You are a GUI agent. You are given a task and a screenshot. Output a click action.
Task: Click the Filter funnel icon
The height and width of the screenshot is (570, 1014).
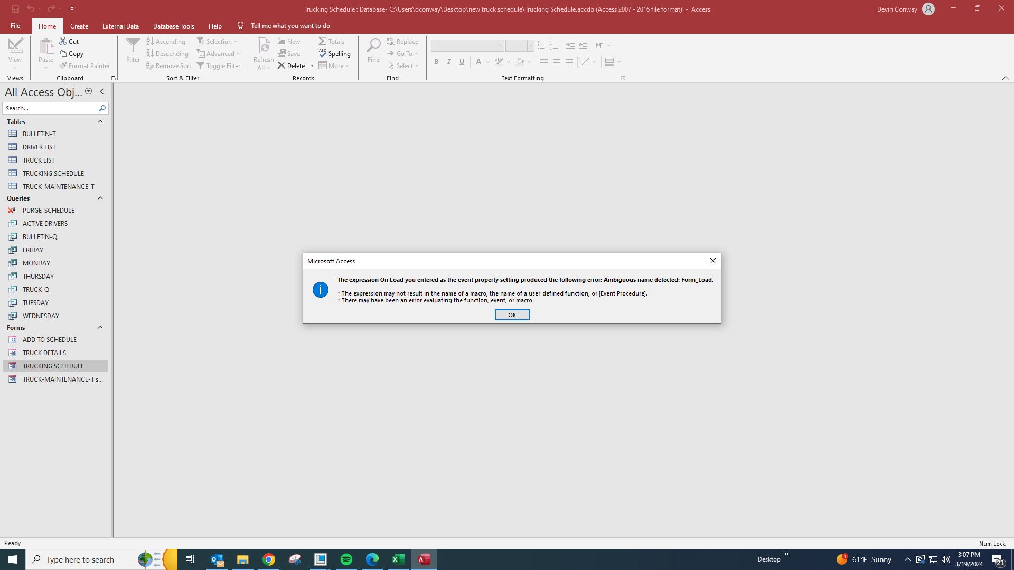[133, 46]
